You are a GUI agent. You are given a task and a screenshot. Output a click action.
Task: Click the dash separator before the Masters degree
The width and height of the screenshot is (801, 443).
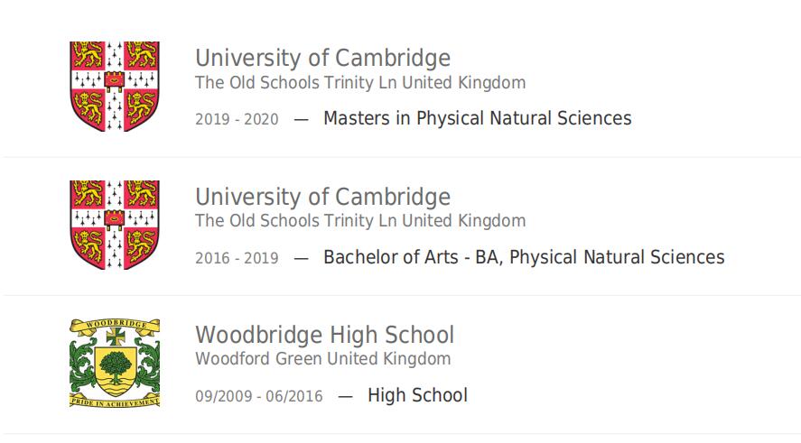click(x=302, y=120)
